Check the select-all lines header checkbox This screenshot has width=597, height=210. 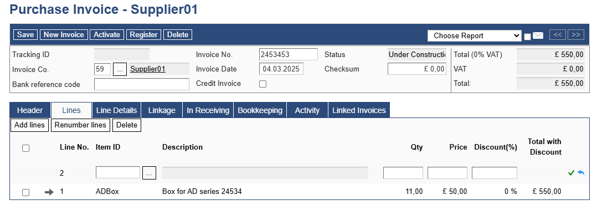(25, 148)
